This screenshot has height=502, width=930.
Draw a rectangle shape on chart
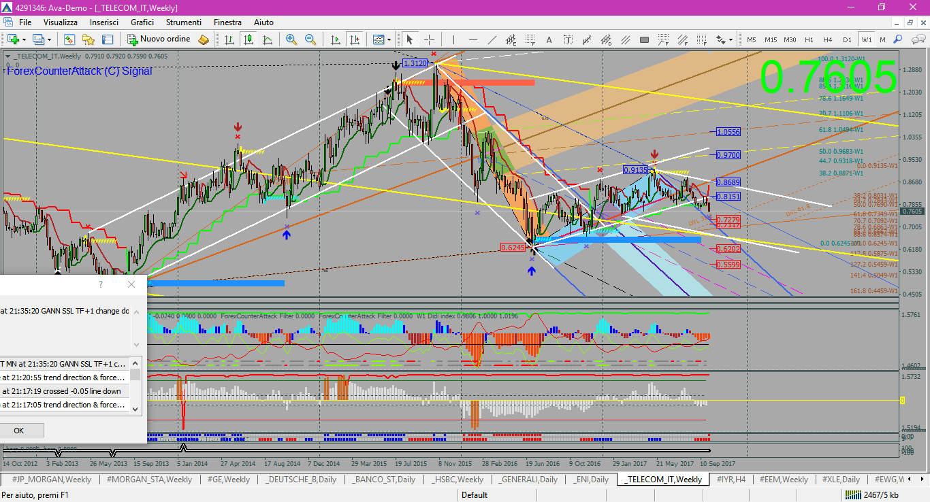(644, 39)
